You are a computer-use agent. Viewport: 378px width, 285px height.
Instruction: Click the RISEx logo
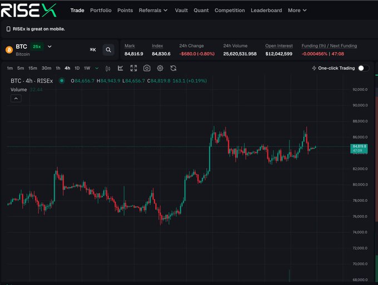coord(28,11)
